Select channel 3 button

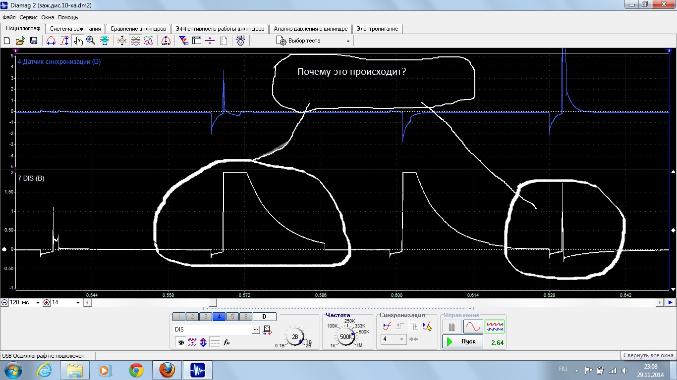pyautogui.click(x=206, y=317)
